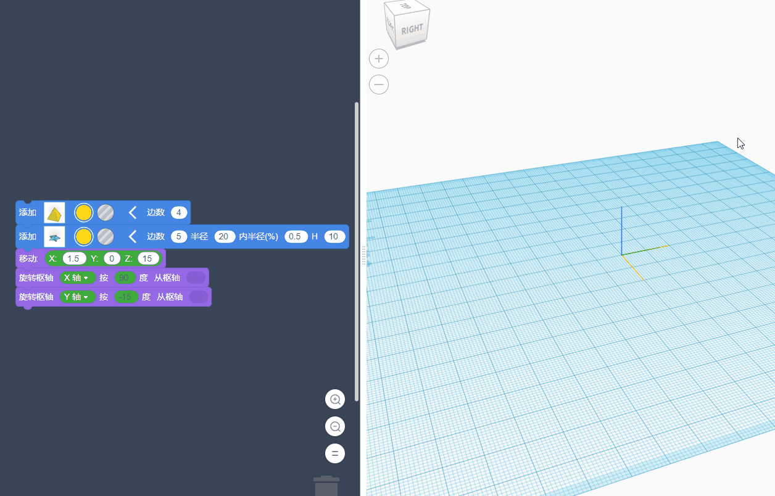Reset block workspace zoom with equals button
Image resolution: width=775 pixels, height=496 pixels.
coord(335,454)
